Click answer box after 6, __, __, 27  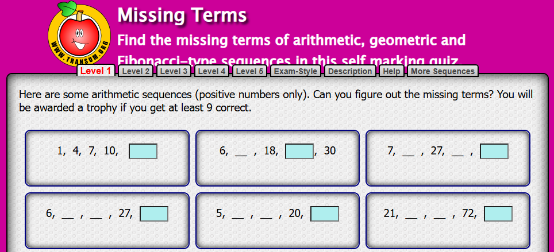(153, 214)
